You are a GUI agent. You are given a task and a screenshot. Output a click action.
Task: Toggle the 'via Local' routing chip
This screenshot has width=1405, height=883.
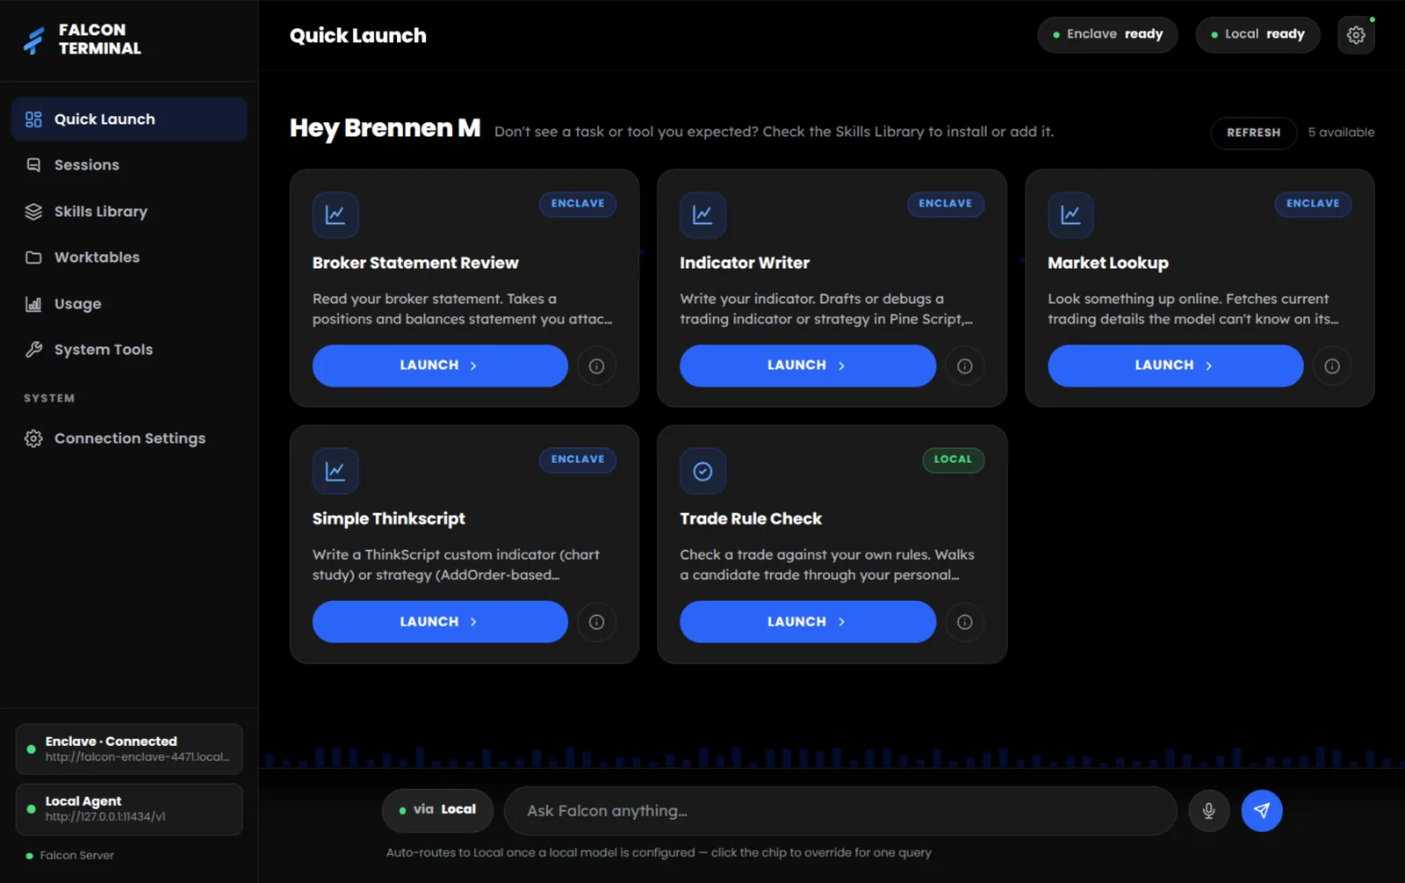pyautogui.click(x=437, y=810)
